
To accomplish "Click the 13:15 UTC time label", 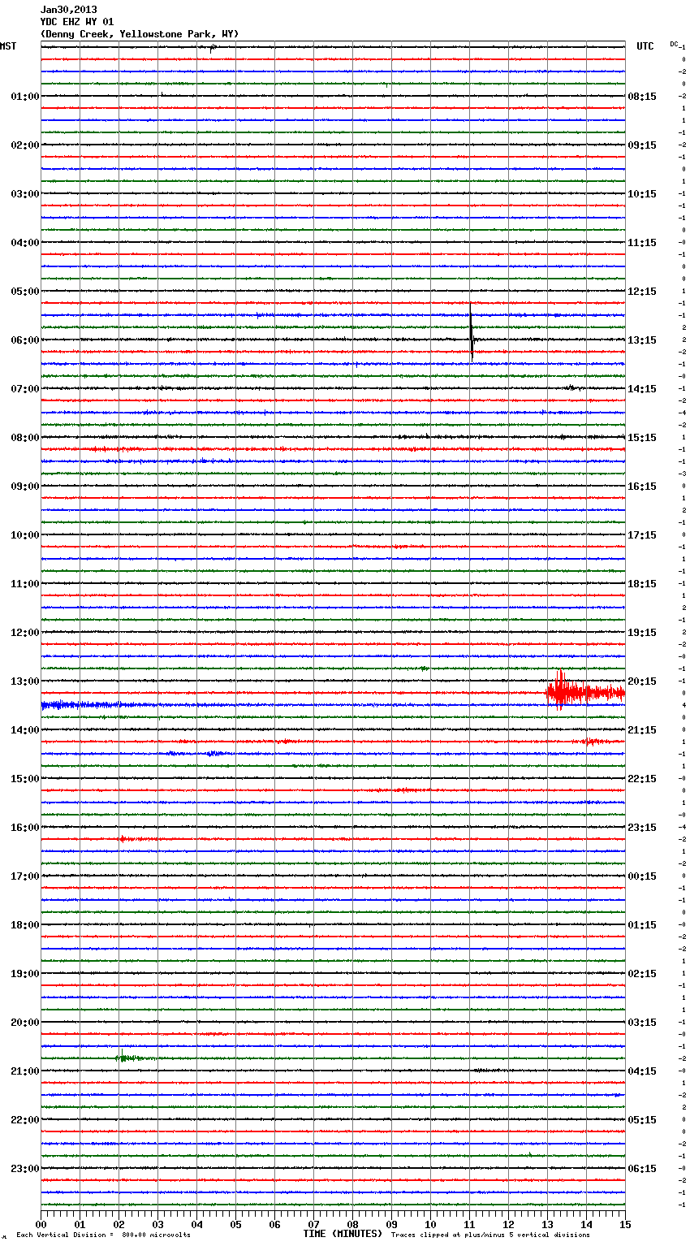I will (x=642, y=340).
